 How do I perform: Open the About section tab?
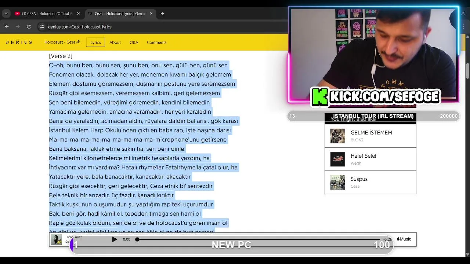pos(115,43)
